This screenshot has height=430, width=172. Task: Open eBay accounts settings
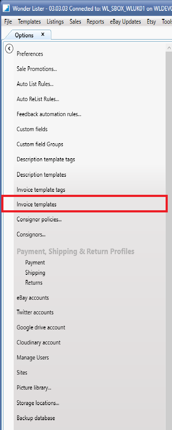click(33, 298)
